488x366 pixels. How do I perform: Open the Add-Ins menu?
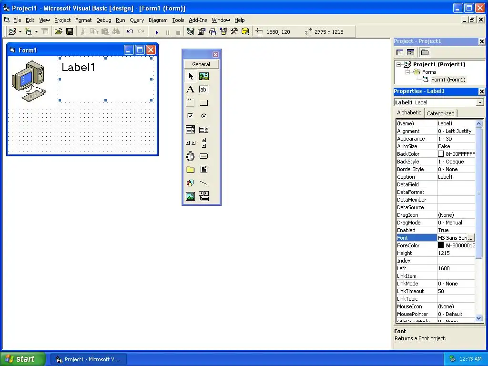click(x=198, y=20)
